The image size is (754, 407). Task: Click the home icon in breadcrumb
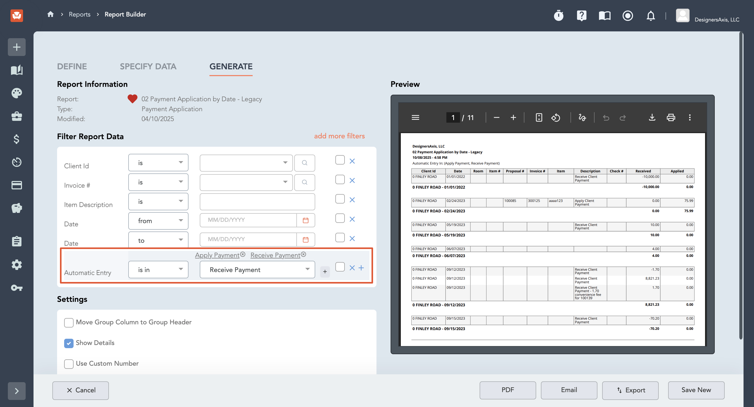click(x=50, y=14)
